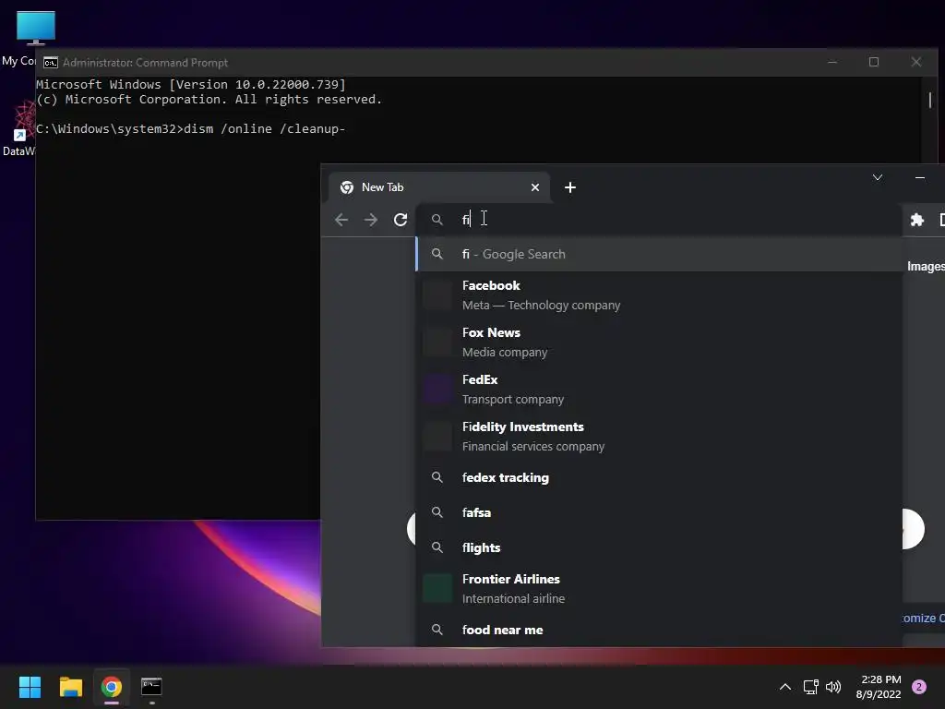Image resolution: width=945 pixels, height=709 pixels.
Task: Choose 'food near me' suggestion
Action: point(659,630)
